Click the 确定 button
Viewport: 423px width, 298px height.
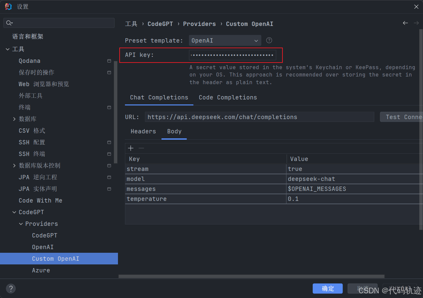(x=328, y=288)
